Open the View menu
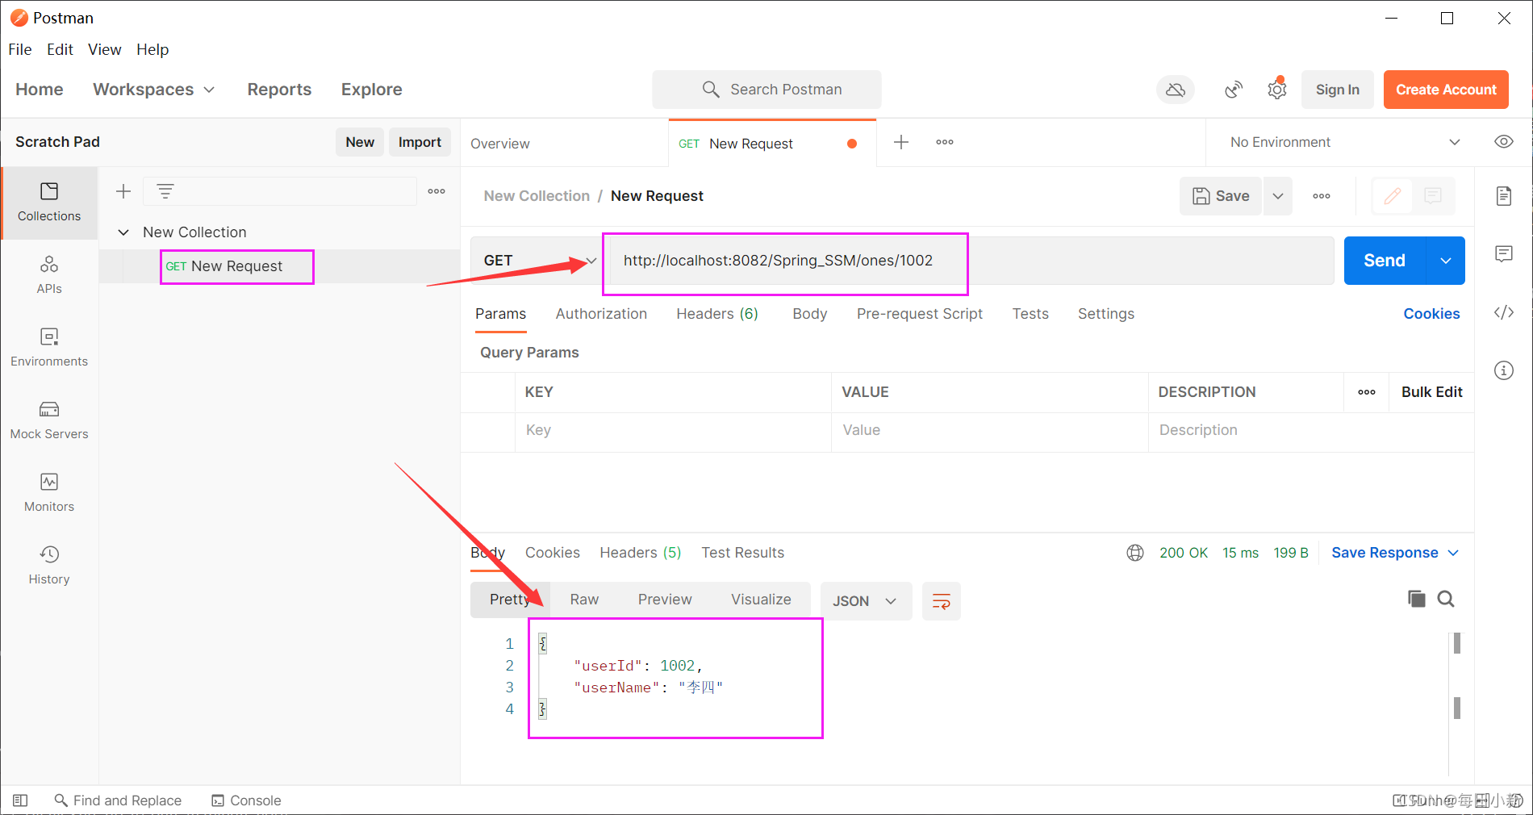The width and height of the screenshot is (1533, 815). click(x=104, y=49)
